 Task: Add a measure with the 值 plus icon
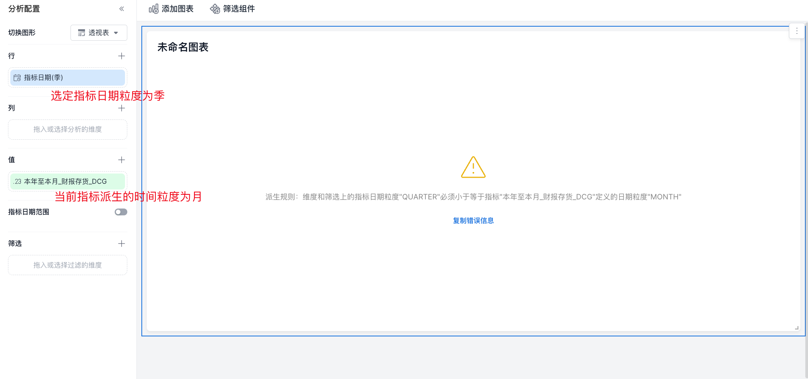pyautogui.click(x=122, y=160)
